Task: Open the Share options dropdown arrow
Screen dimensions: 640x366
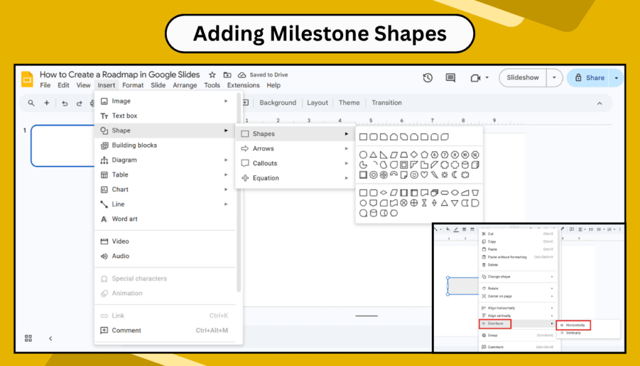Action: (x=616, y=78)
